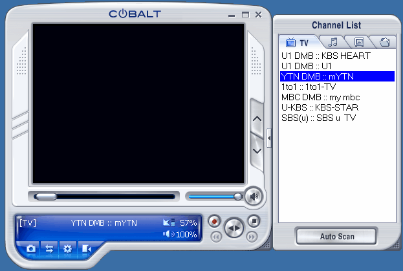Go to the previous channel with the down arrow
The height and width of the screenshot is (271, 403).
(x=257, y=151)
